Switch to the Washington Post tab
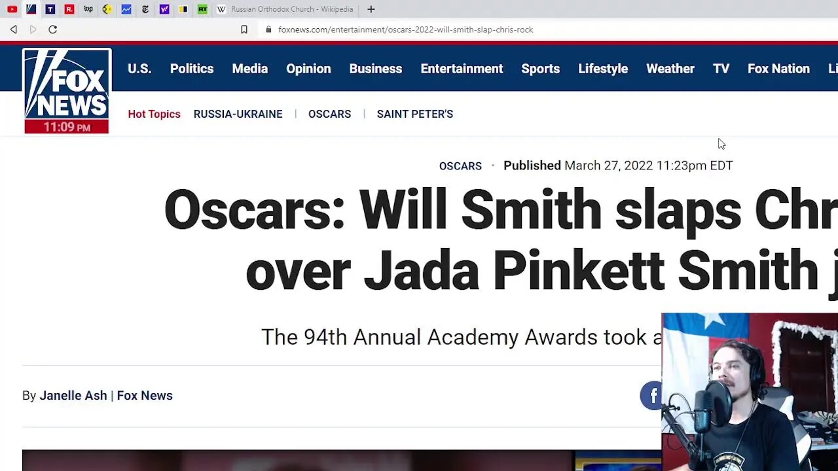This screenshot has width=838, height=471. pyautogui.click(x=88, y=9)
